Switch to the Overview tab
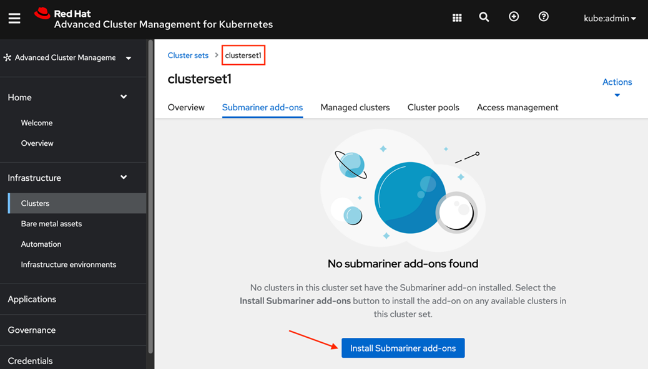The image size is (648, 369). coord(186,107)
